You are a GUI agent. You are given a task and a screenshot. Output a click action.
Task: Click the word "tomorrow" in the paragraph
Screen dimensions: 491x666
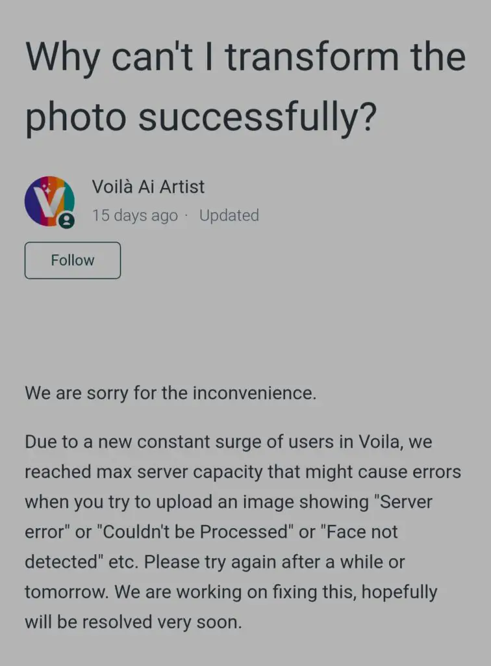click(66, 592)
